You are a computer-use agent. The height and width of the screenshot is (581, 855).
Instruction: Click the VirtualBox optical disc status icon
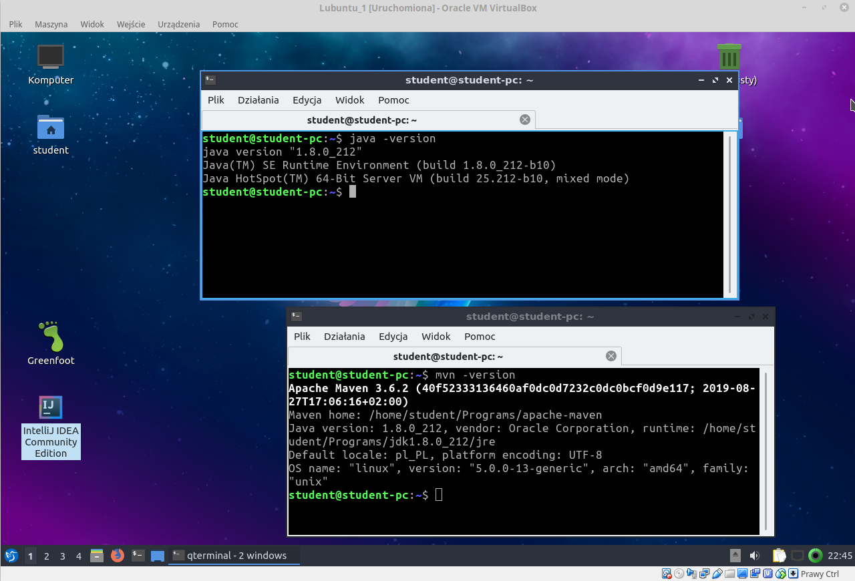pos(679,574)
